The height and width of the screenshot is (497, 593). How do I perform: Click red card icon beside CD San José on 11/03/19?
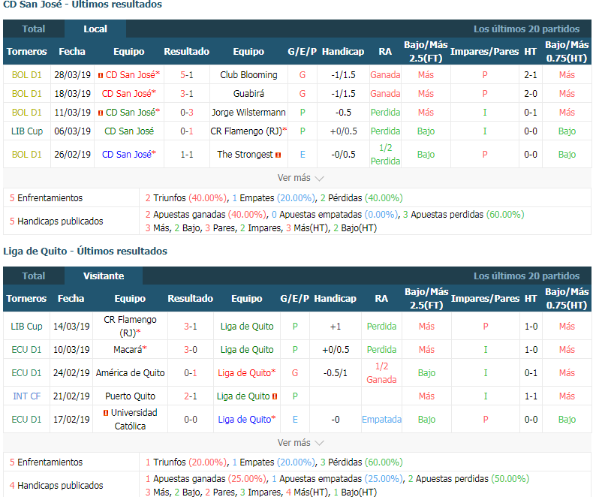coord(101,113)
